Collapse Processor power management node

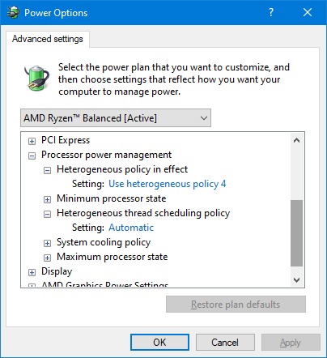[x=32, y=156]
